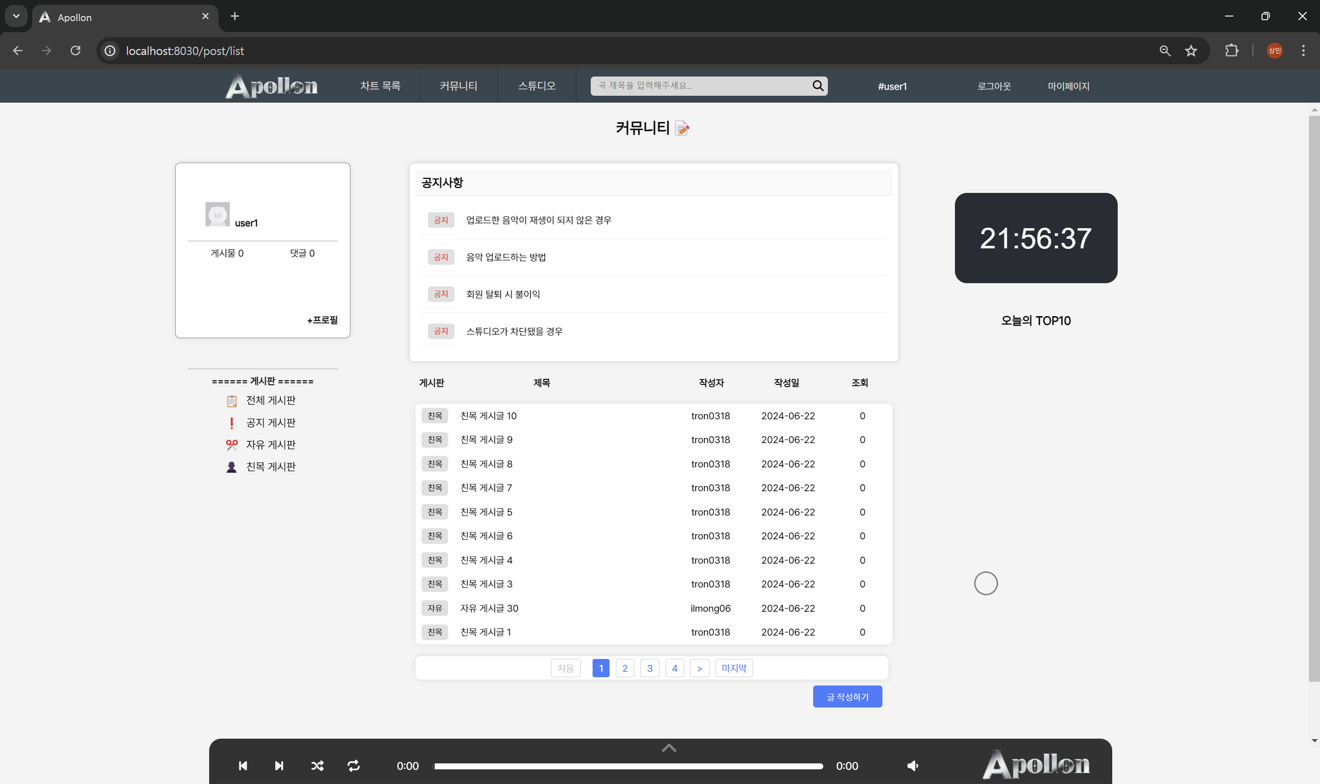1320x784 pixels.
Task: Click the community write-post pencil icon
Action: pyautogui.click(x=682, y=128)
